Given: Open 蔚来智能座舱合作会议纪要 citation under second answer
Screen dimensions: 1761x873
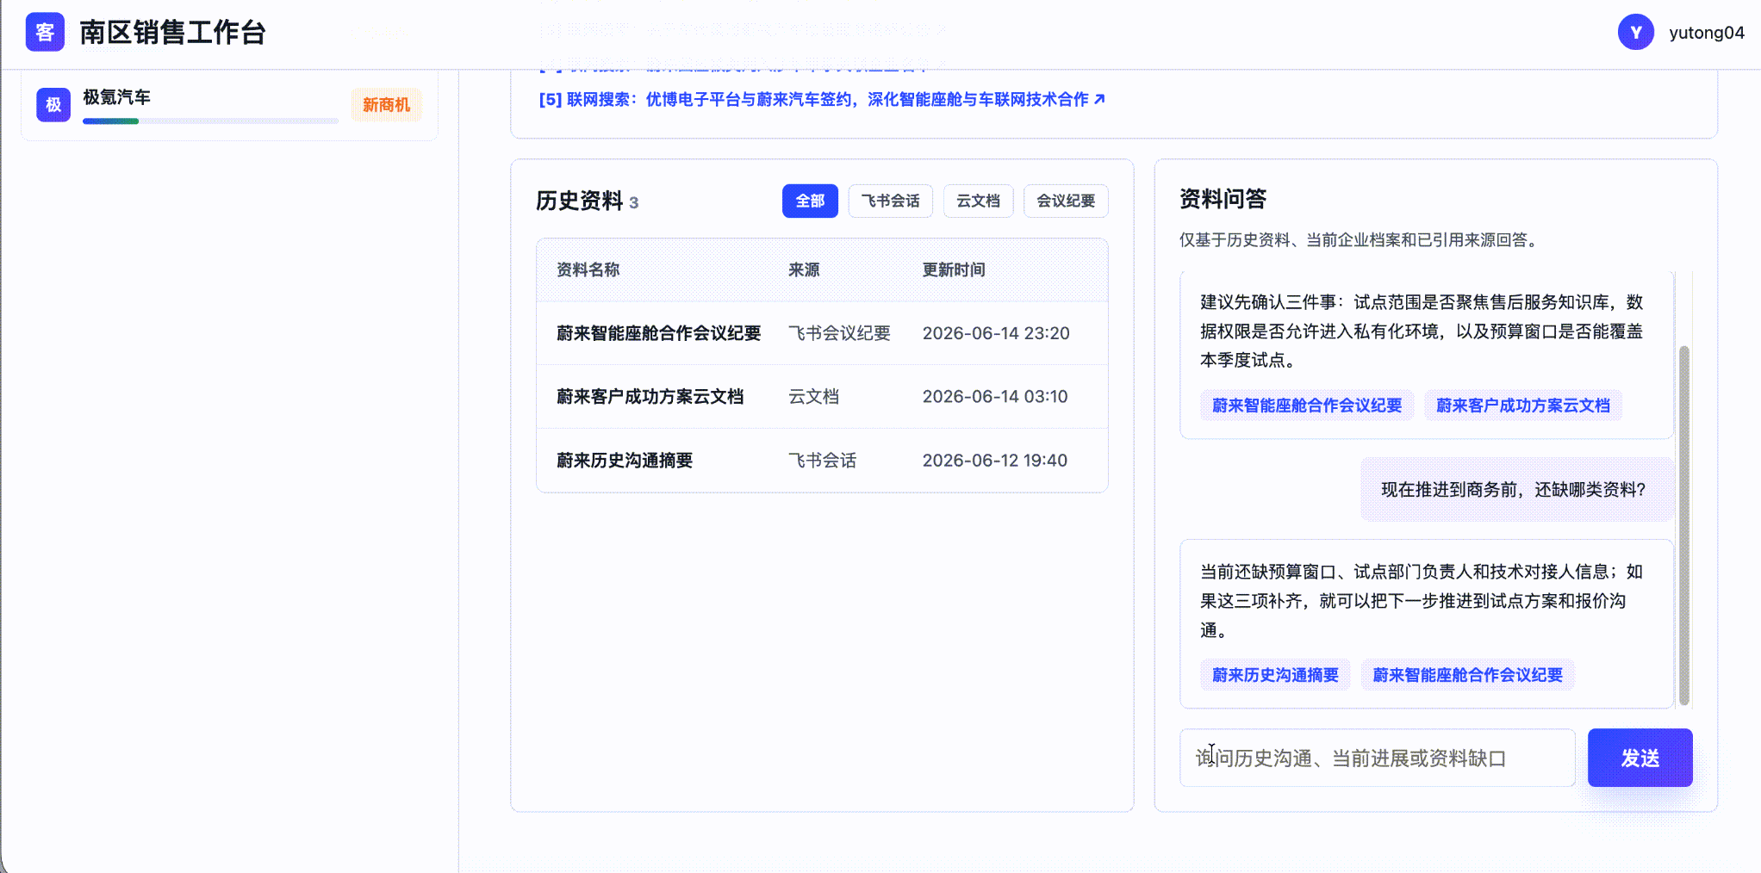Looking at the screenshot, I should click(1468, 675).
